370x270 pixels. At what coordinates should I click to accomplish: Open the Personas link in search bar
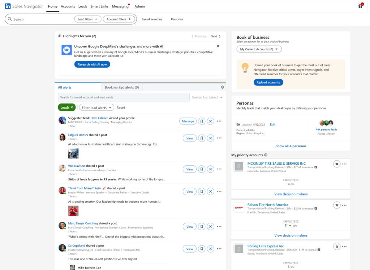click(x=177, y=19)
